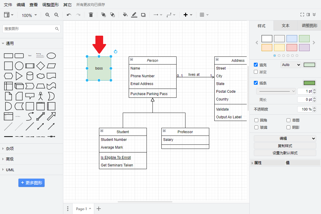Toggle the shadow icon in toolbar
Viewport: 321px width, 214px height.
point(143,15)
